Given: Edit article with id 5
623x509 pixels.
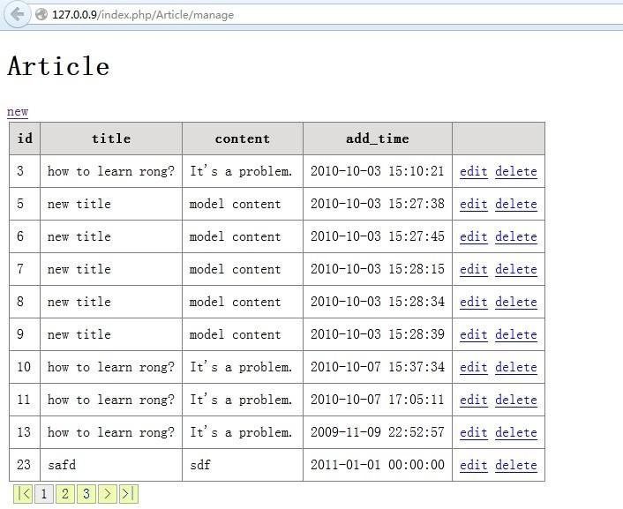Looking at the screenshot, I should (474, 204).
